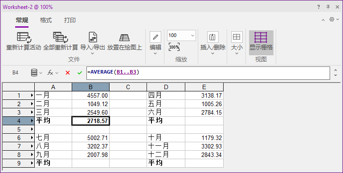This screenshot has height=173, width=343.
Task: Select the top-left select-all corner cell
Action: (19, 87)
